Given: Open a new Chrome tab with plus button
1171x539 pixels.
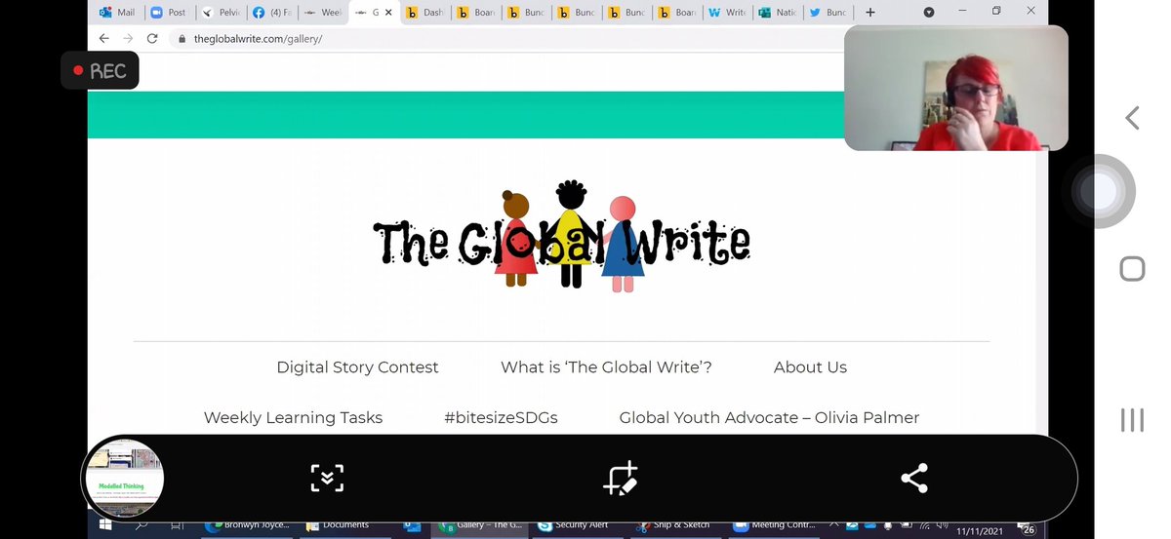Looking at the screenshot, I should pyautogui.click(x=870, y=13).
